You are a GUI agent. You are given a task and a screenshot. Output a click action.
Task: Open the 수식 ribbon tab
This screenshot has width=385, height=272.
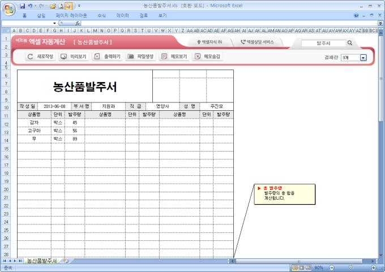click(101, 16)
